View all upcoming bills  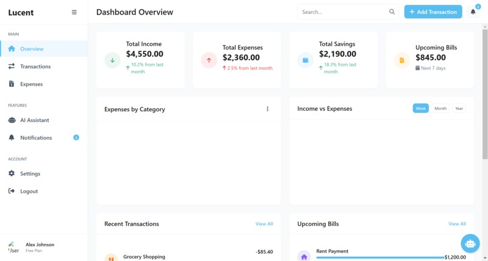pyautogui.click(x=457, y=224)
